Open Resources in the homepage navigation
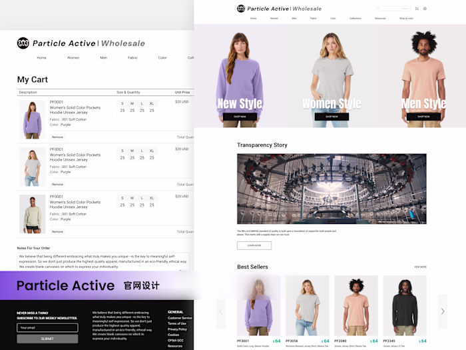 (380, 19)
